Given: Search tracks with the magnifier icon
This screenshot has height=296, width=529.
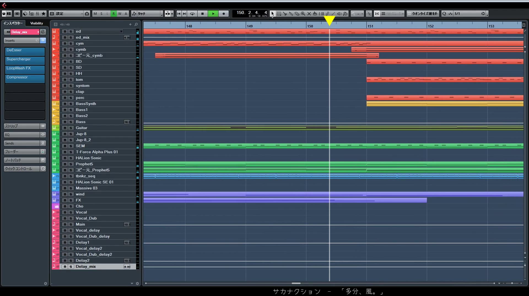Looking at the screenshot, I should 136,24.
